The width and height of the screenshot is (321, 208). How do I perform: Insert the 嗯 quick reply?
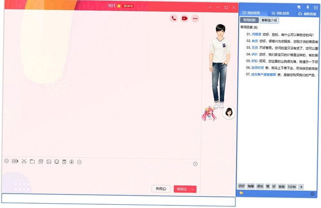[267, 186]
